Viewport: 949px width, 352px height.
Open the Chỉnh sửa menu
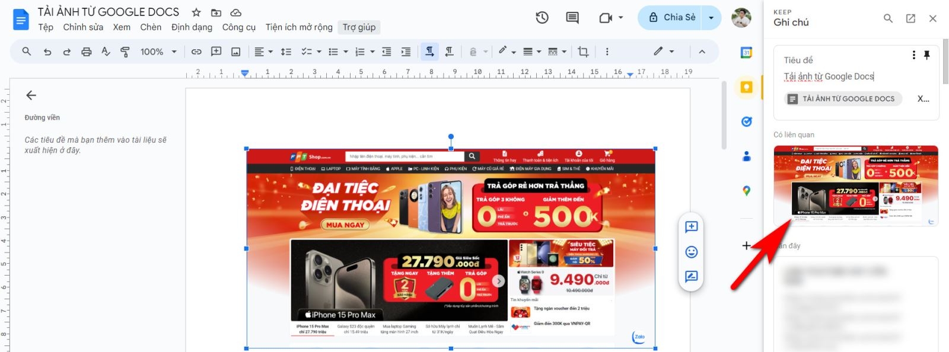point(83,27)
